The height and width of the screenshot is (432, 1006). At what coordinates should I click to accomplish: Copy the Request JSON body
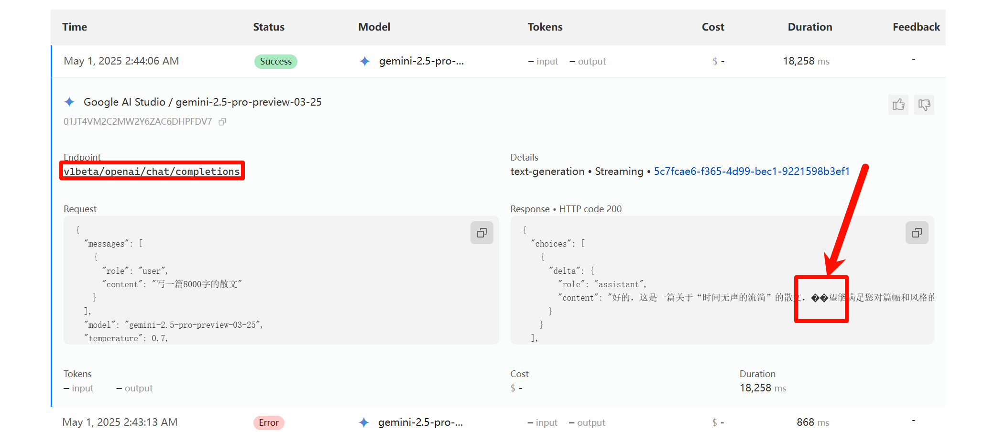point(482,233)
